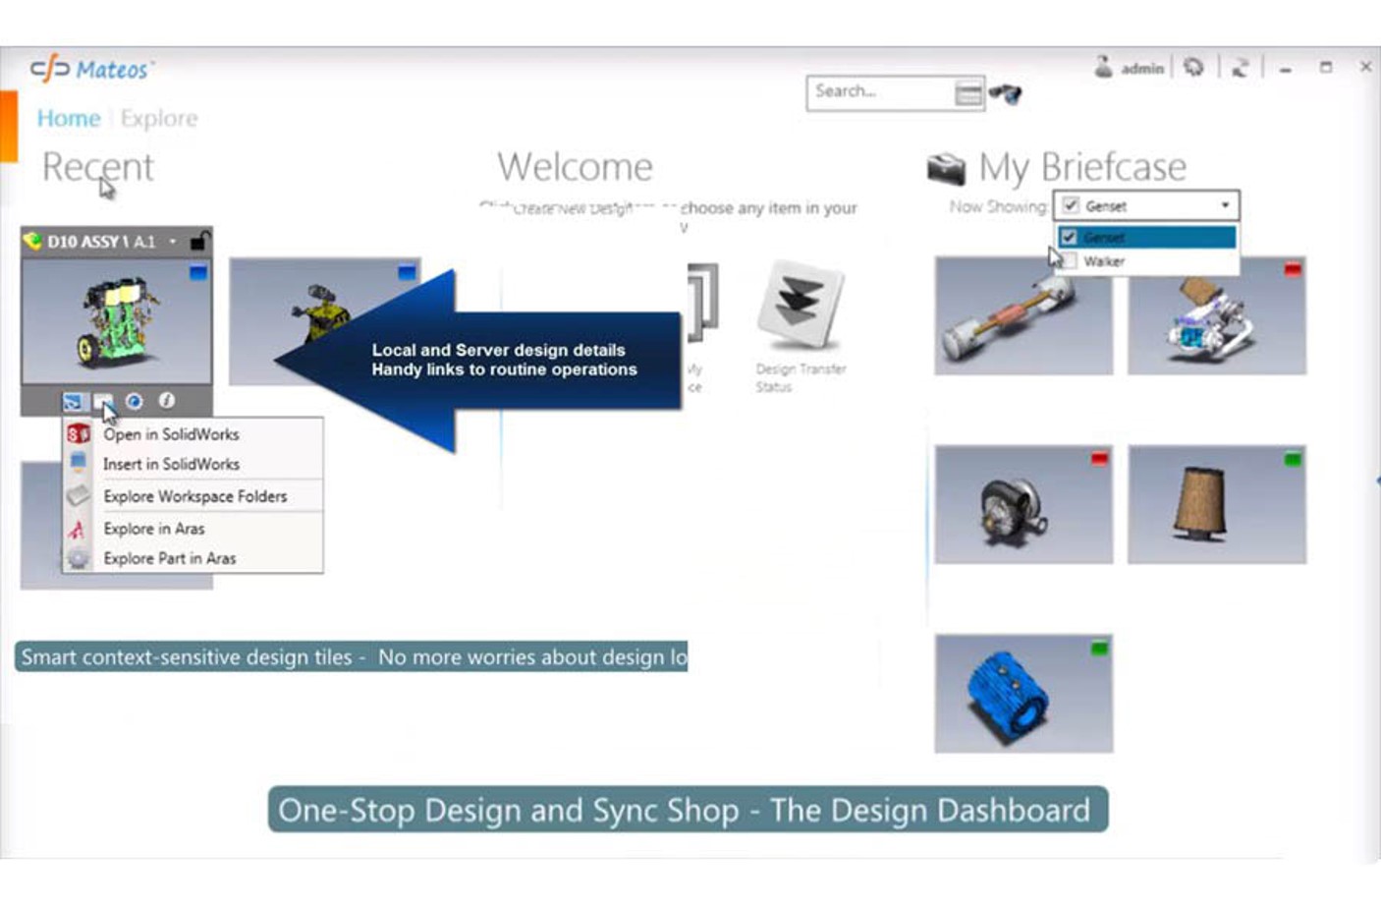
Task: Click the binoculars search icon
Action: [1005, 94]
